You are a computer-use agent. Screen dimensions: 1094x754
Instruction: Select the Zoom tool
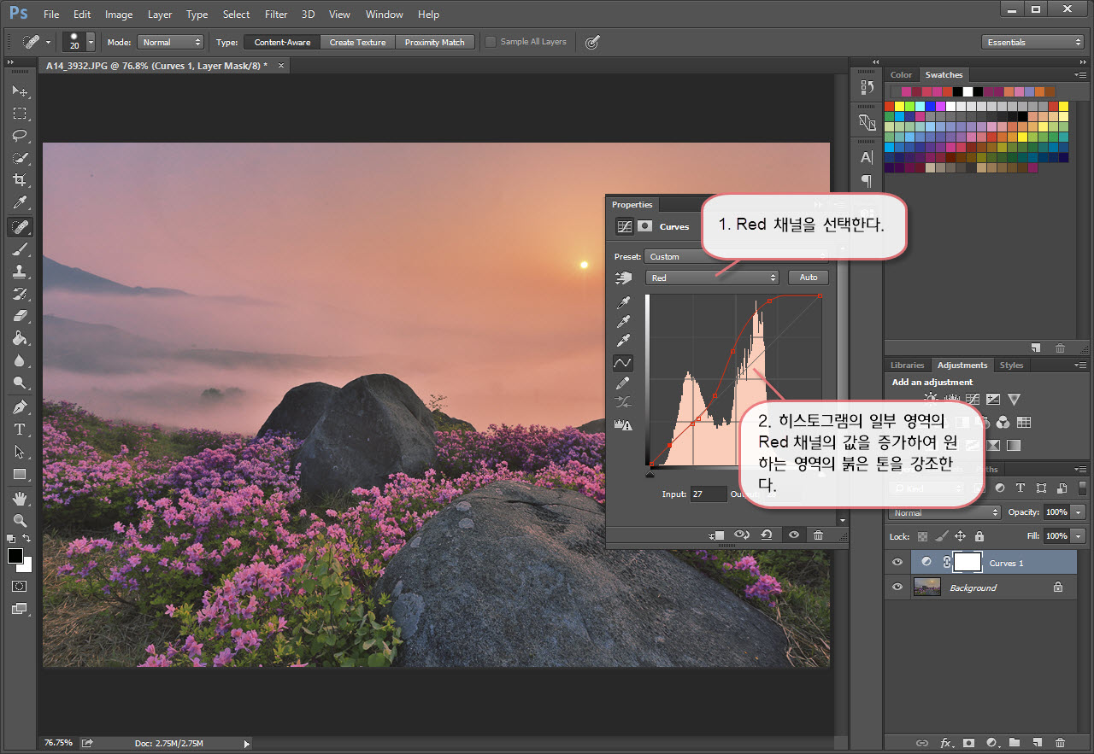[20, 520]
